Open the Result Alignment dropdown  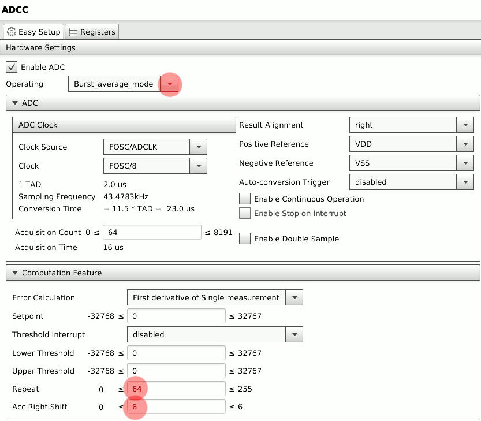tap(464, 125)
